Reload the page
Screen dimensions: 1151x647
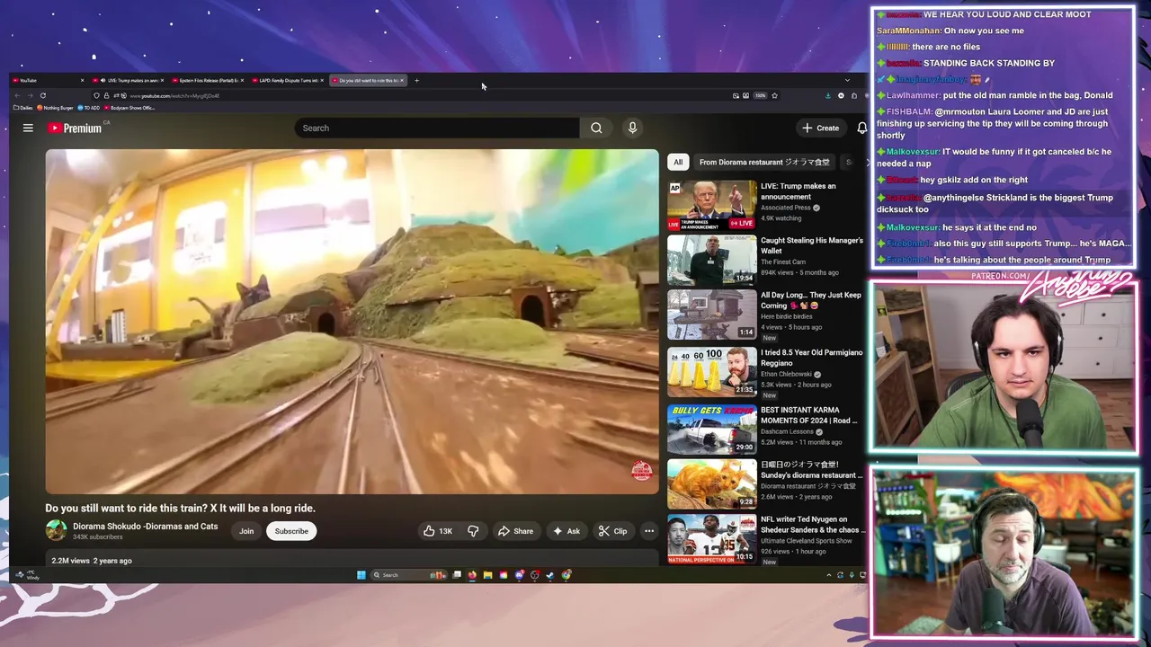42,95
